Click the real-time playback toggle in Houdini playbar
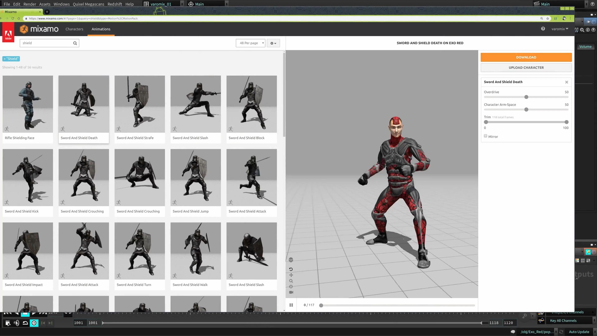This screenshot has width=597, height=336. click(x=34, y=323)
